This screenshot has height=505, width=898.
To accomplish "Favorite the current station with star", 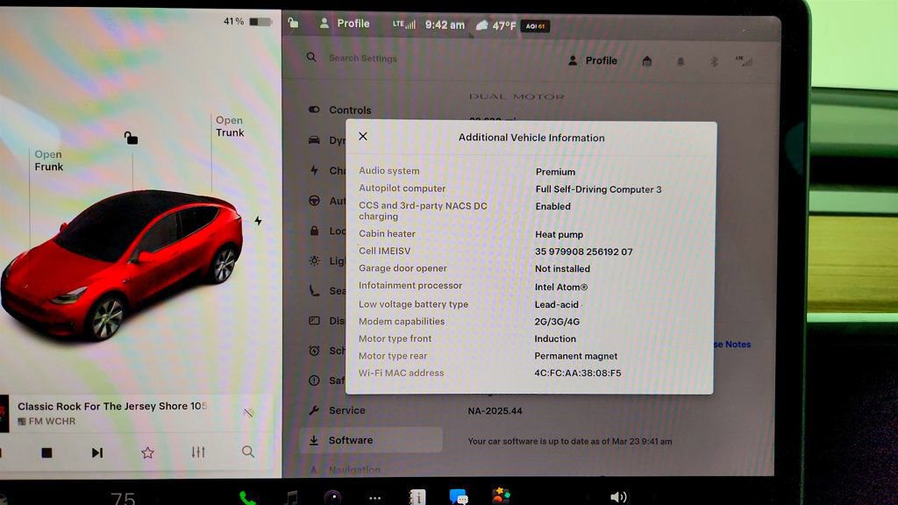I will pyautogui.click(x=147, y=453).
